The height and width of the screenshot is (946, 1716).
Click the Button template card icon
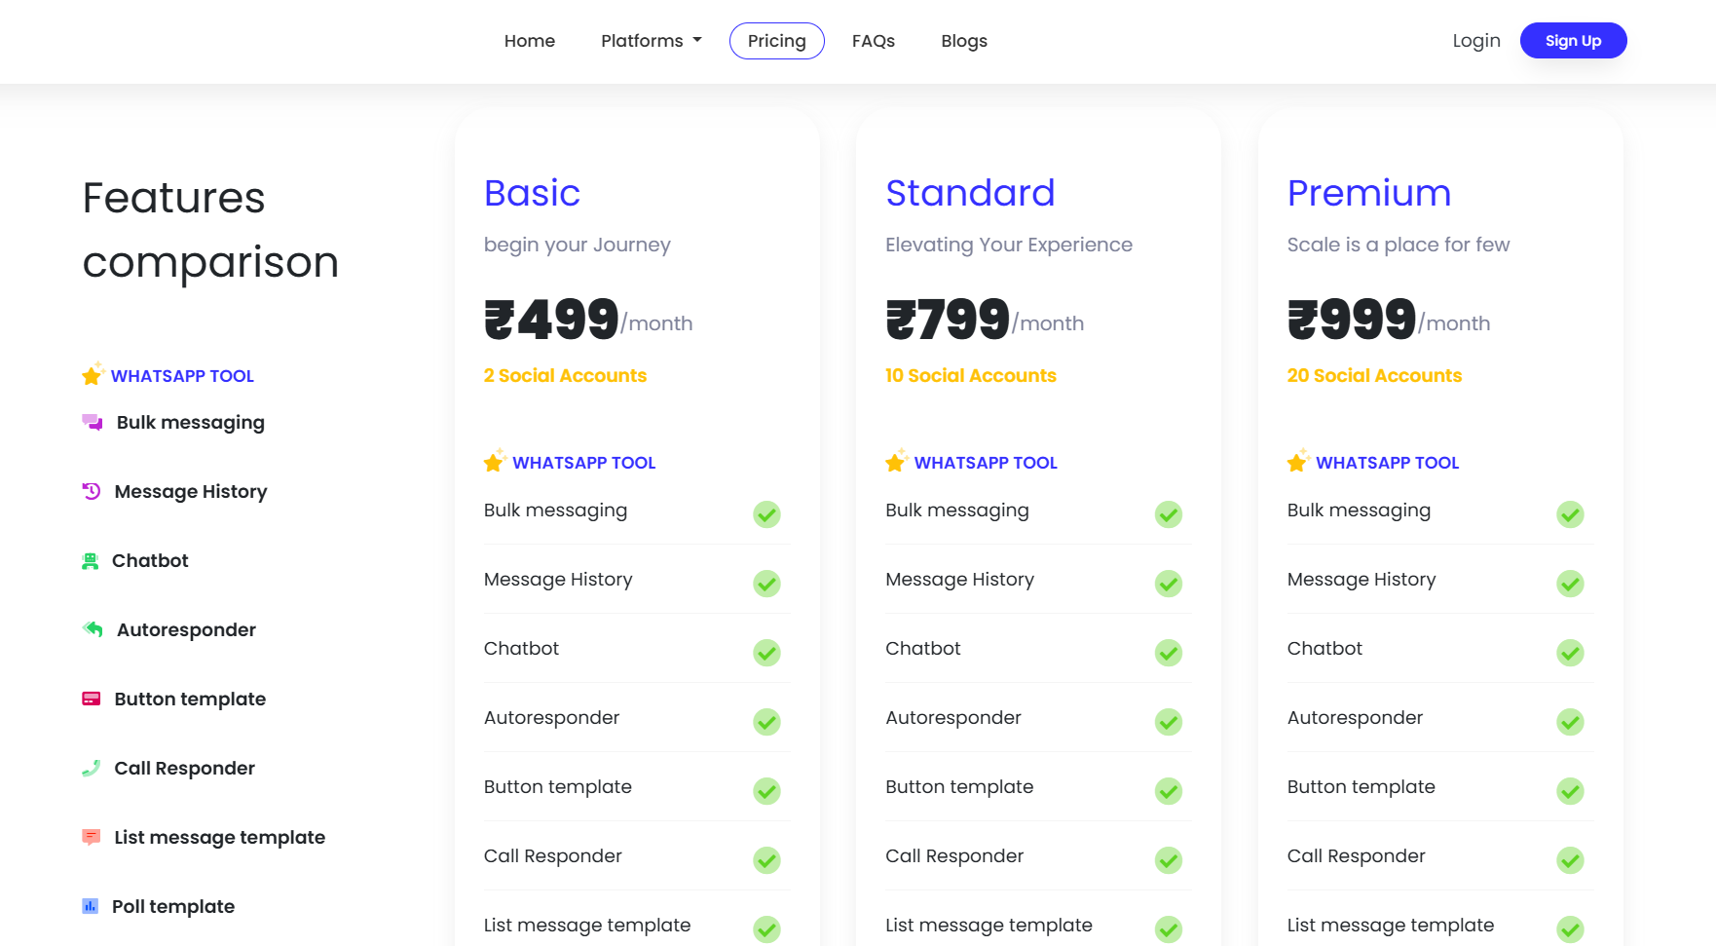click(92, 699)
